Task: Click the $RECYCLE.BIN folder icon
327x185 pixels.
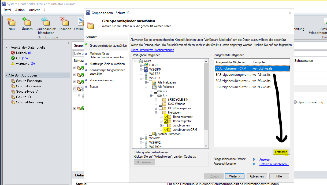Action: pyautogui.click(x=165, y=100)
